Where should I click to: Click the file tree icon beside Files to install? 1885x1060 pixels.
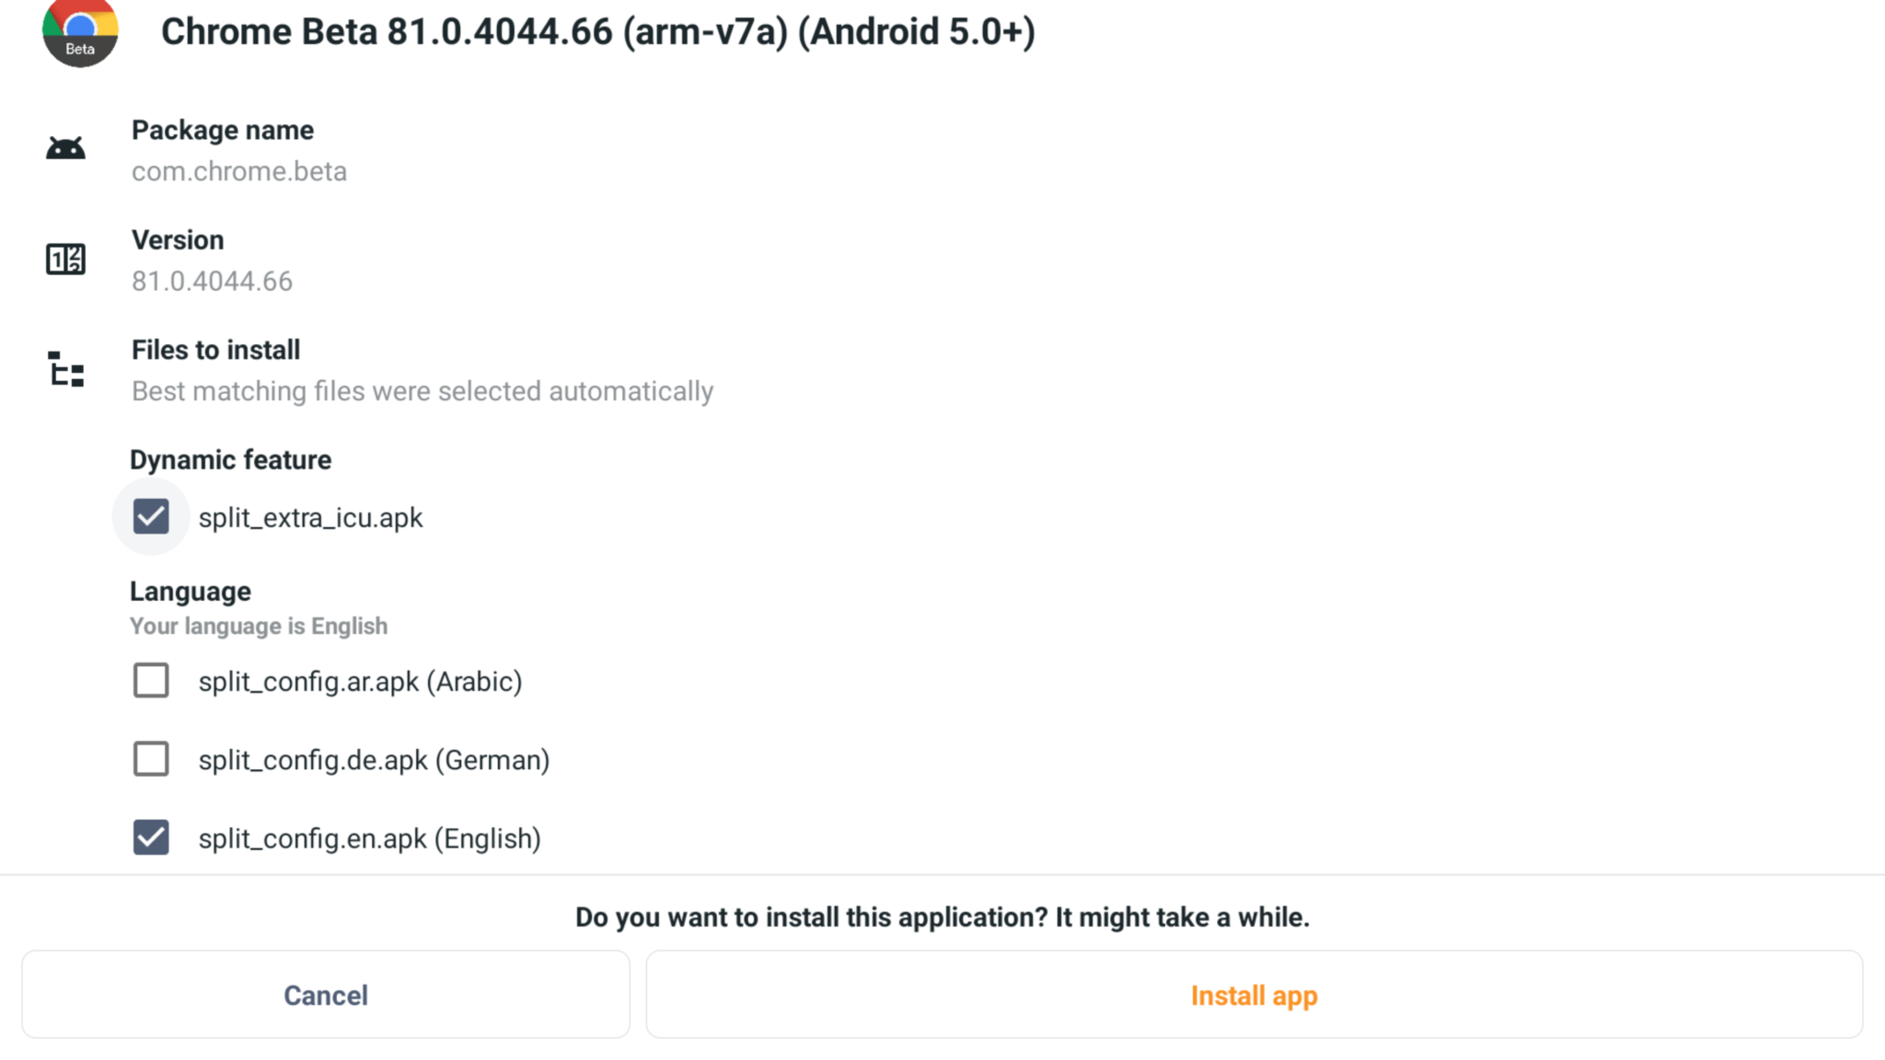pyautogui.click(x=65, y=370)
